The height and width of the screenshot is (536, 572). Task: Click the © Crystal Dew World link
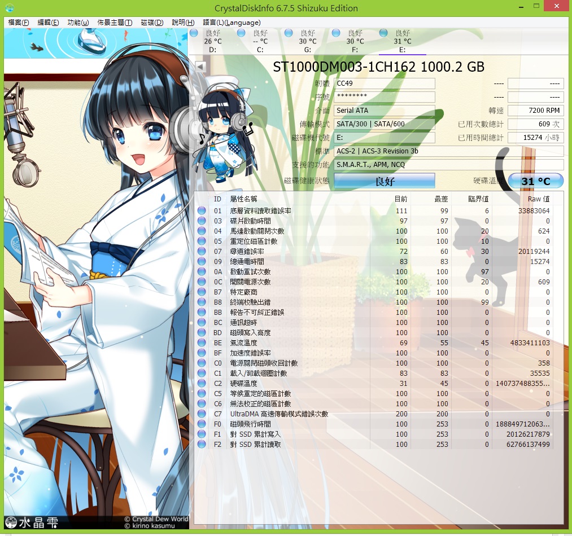coord(156,519)
